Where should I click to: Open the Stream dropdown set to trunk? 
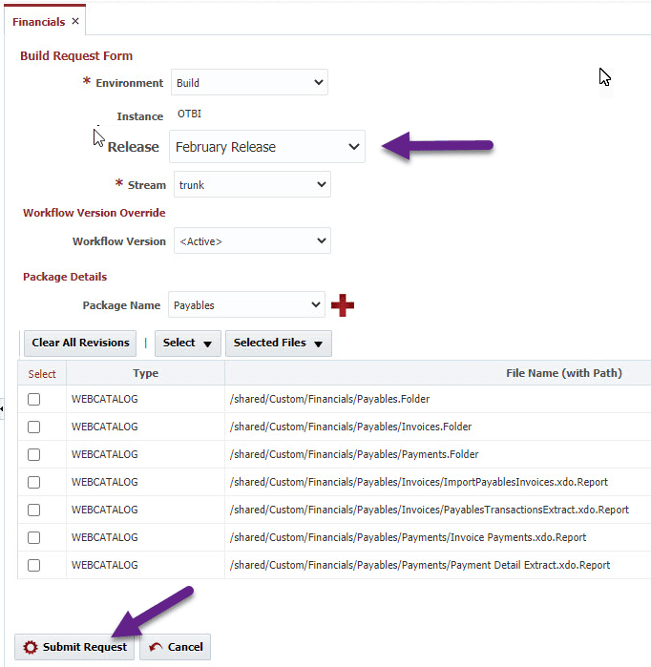click(252, 184)
